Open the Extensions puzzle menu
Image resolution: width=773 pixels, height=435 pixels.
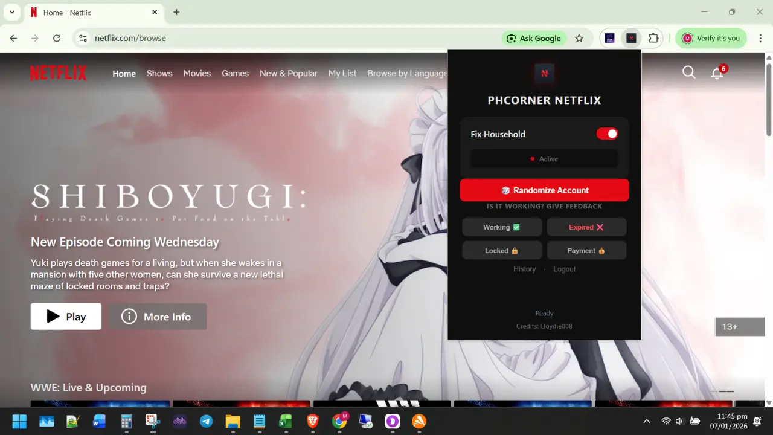[x=653, y=38]
